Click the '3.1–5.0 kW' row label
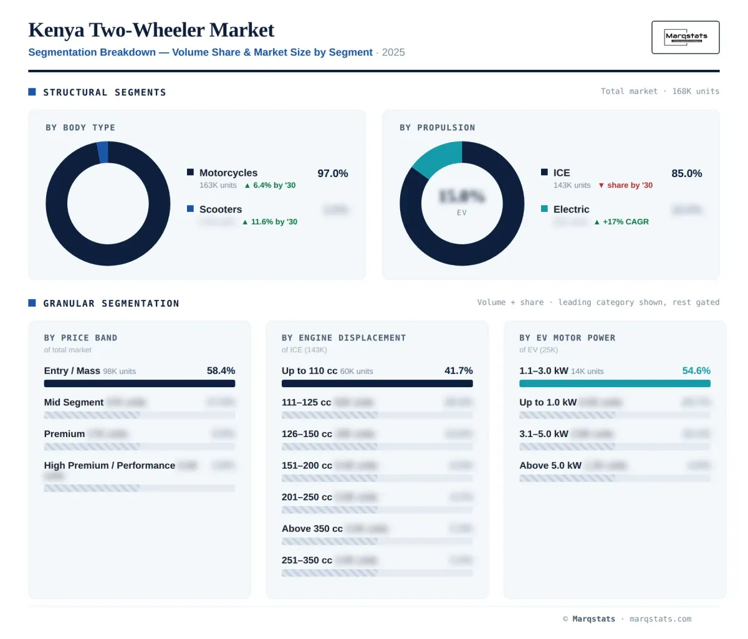Screen dimensions: 748x639 pos(544,434)
